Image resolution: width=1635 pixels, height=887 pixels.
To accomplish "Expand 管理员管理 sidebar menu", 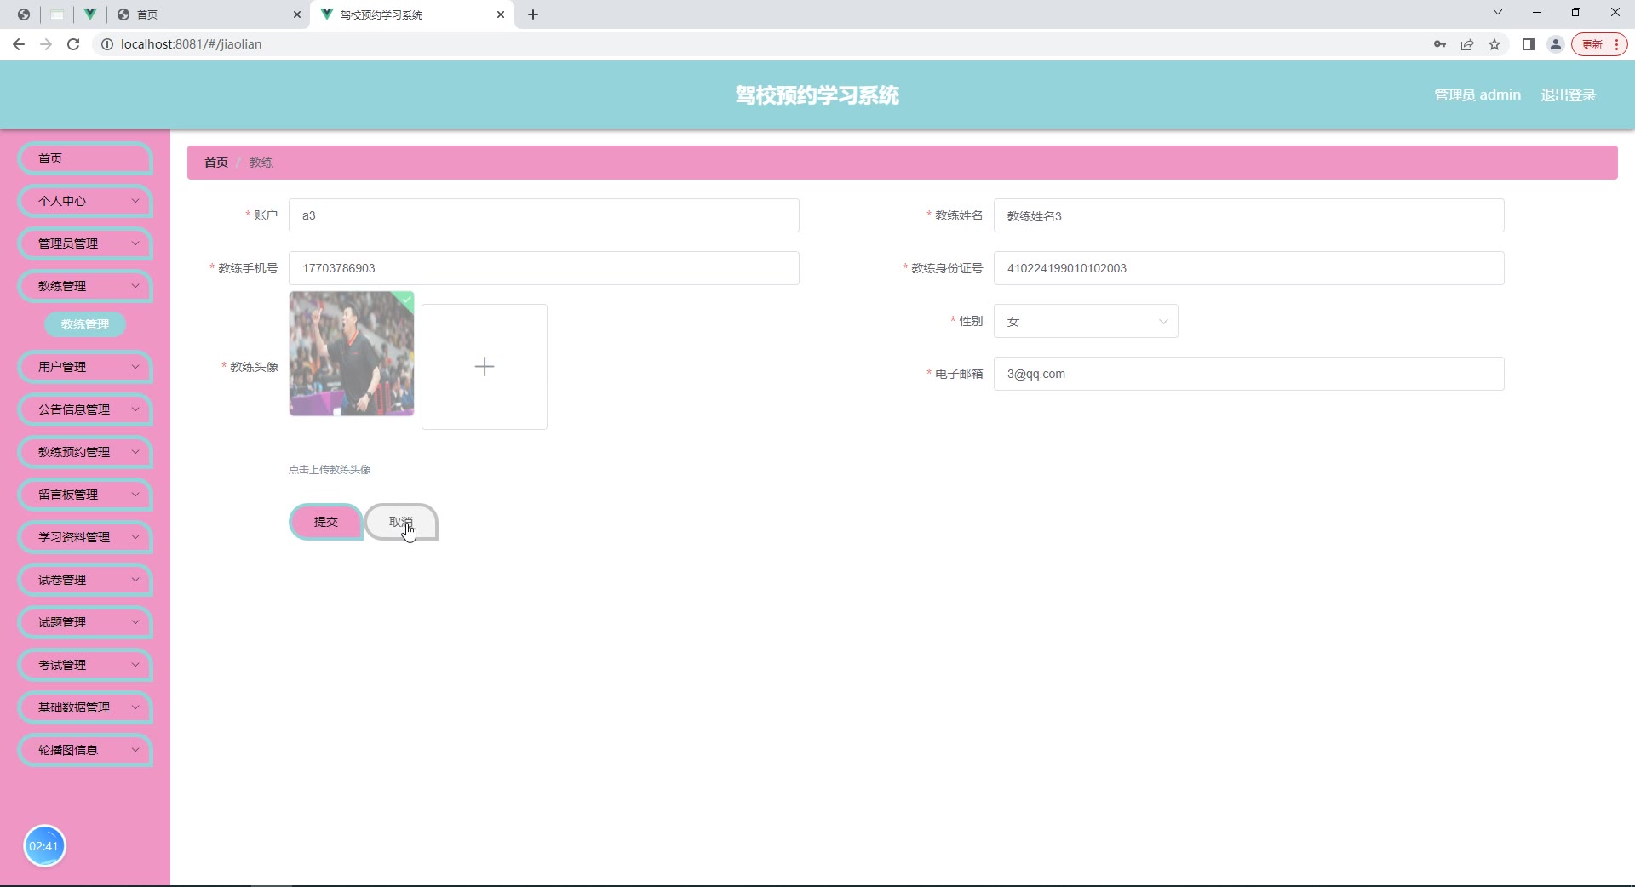I will point(85,243).
